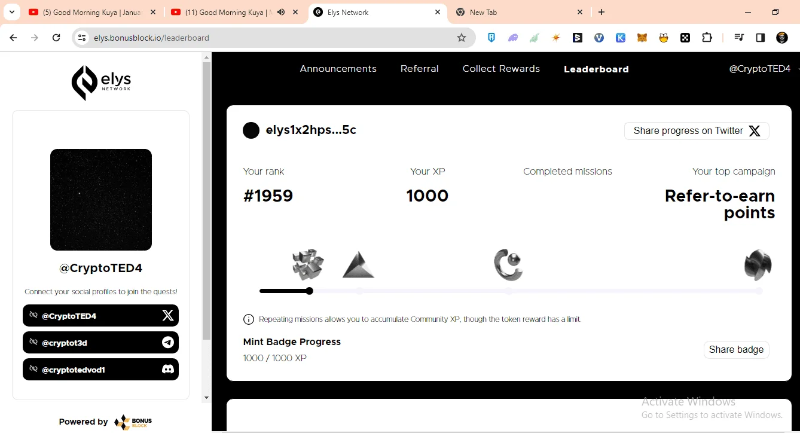Click the black wallet avatar circle

251,130
